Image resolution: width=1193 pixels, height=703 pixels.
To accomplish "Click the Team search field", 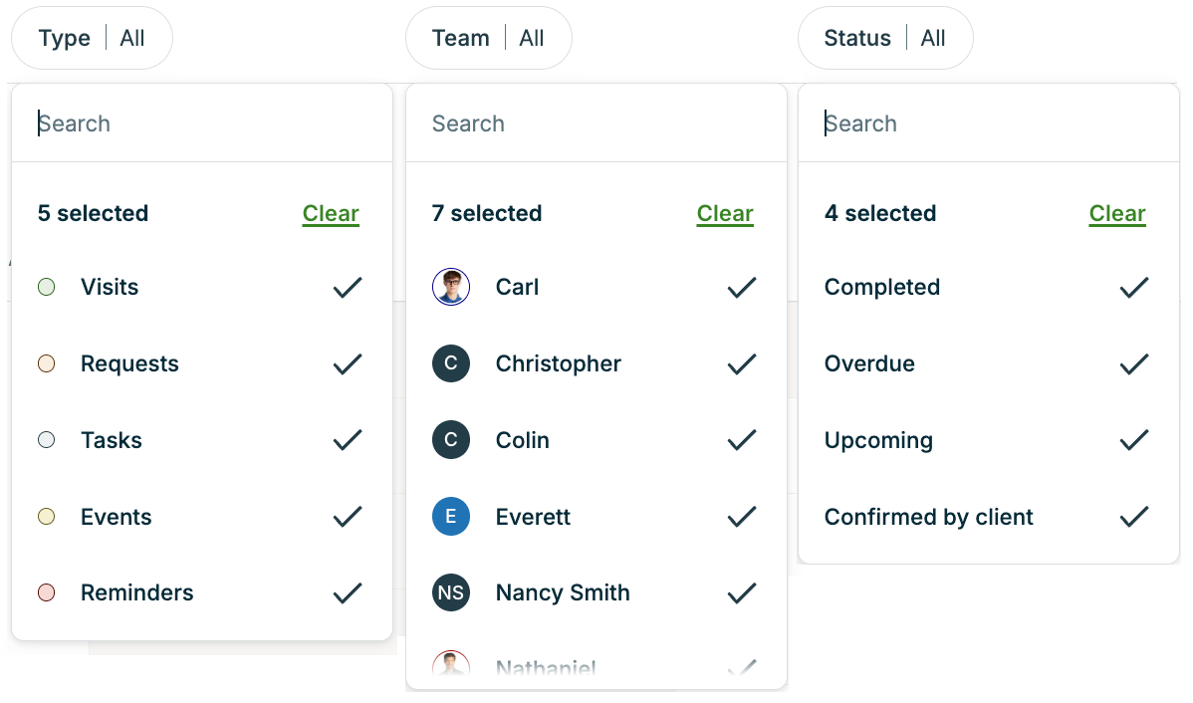I will (x=596, y=123).
